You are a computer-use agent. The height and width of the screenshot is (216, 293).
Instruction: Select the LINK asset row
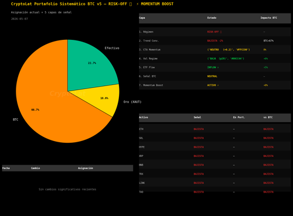(x=215, y=183)
